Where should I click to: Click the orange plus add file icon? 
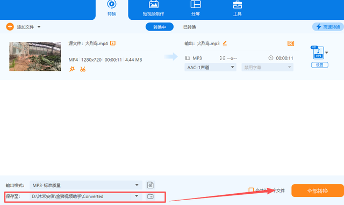pos(10,27)
